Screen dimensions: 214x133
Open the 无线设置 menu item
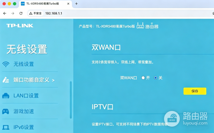point(24,64)
